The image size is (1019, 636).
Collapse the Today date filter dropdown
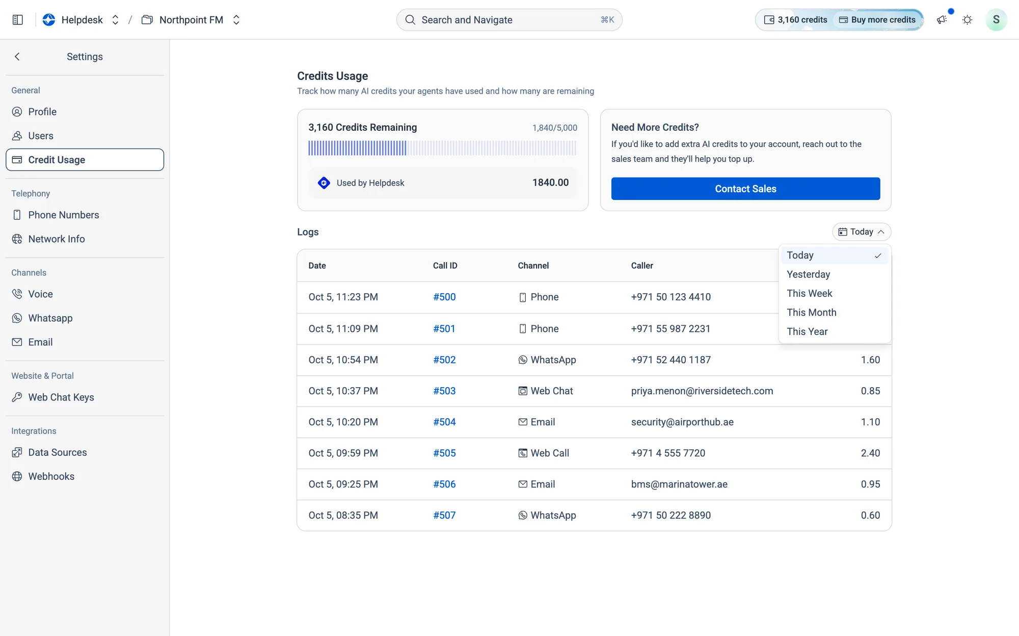point(862,232)
